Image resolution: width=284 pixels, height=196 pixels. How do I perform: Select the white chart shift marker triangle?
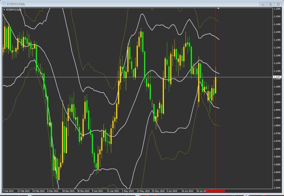coord(218,9)
